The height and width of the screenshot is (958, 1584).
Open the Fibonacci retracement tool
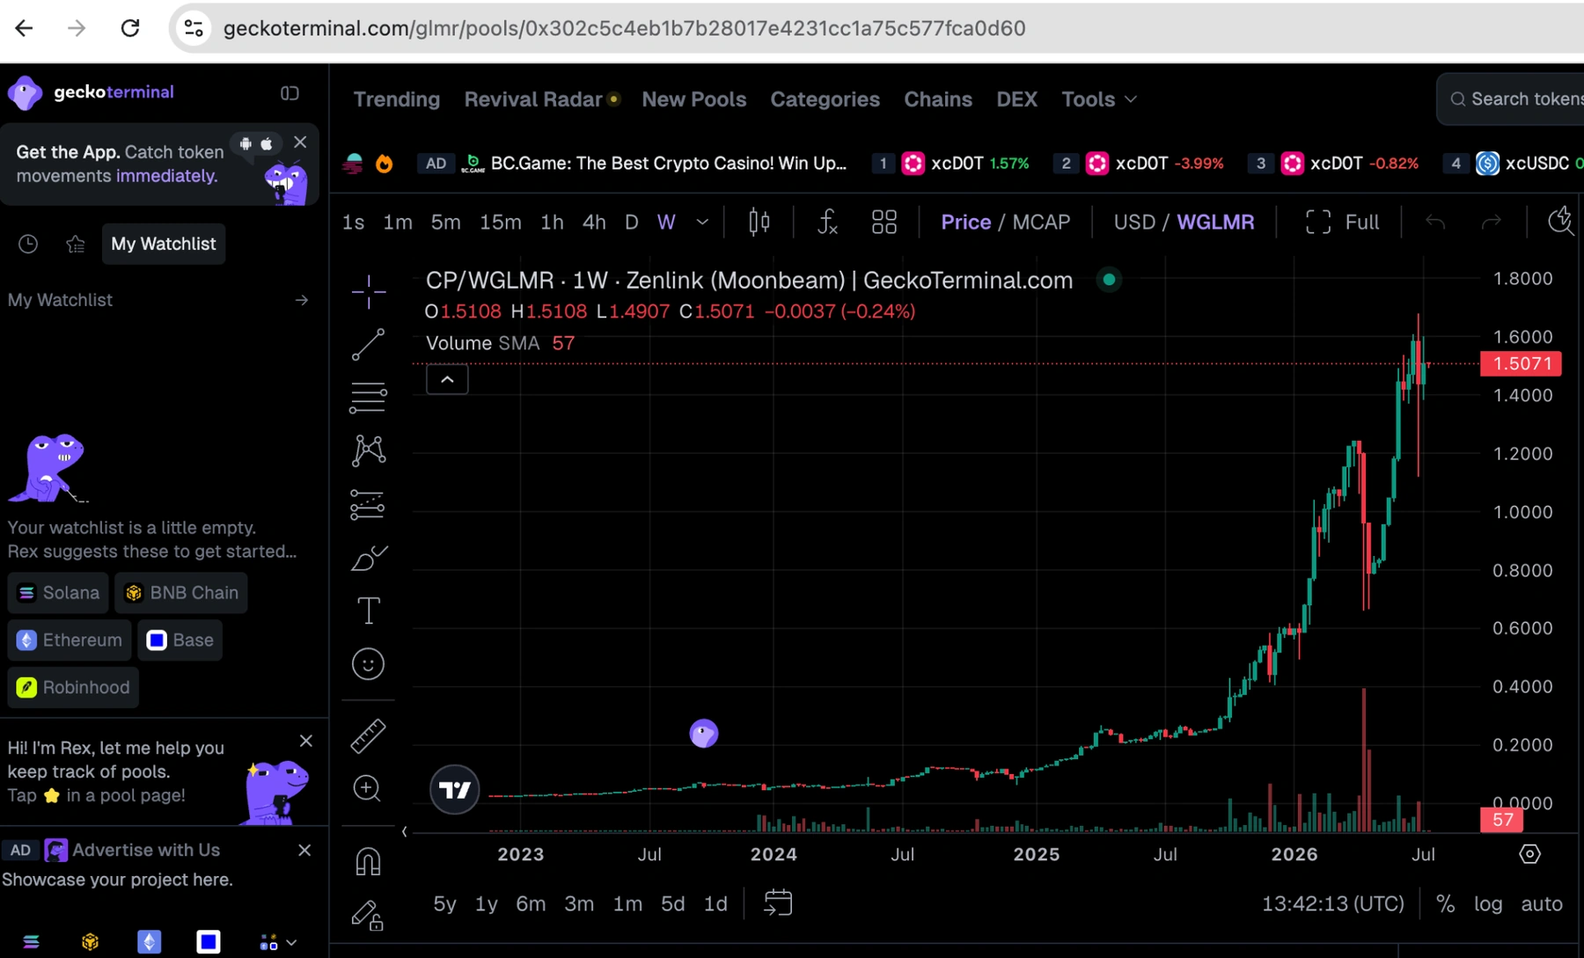368,398
